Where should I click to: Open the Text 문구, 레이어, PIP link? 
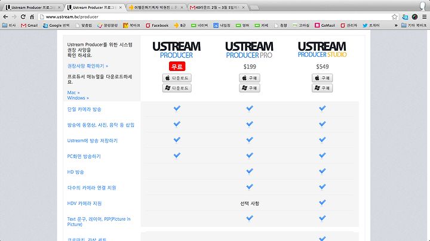[x=99, y=221]
